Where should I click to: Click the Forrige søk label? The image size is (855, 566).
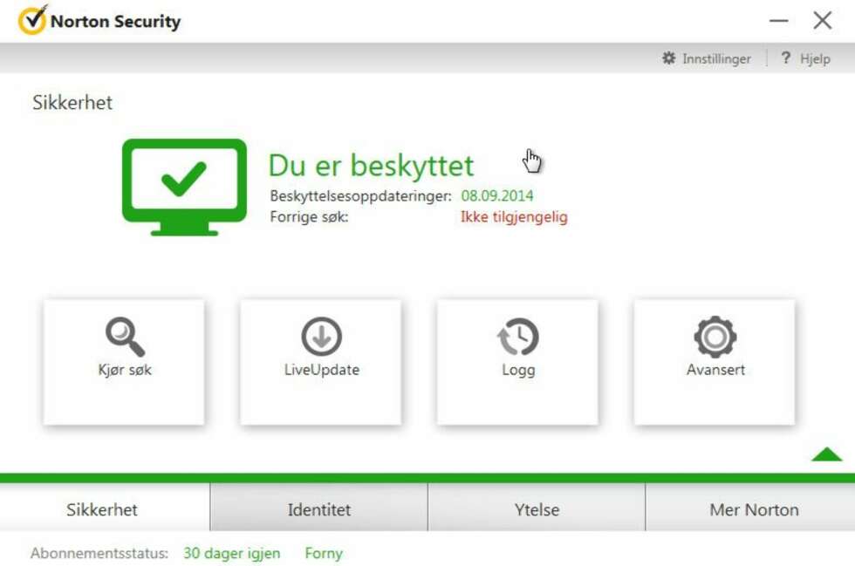point(309,217)
